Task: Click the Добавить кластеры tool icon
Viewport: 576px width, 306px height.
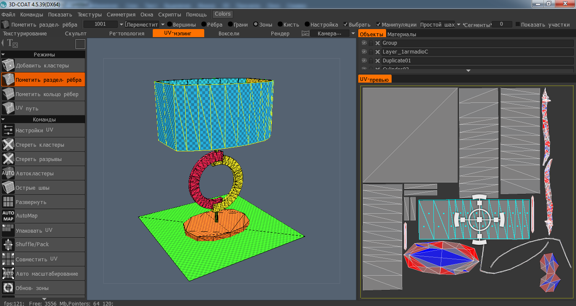Action: point(8,66)
